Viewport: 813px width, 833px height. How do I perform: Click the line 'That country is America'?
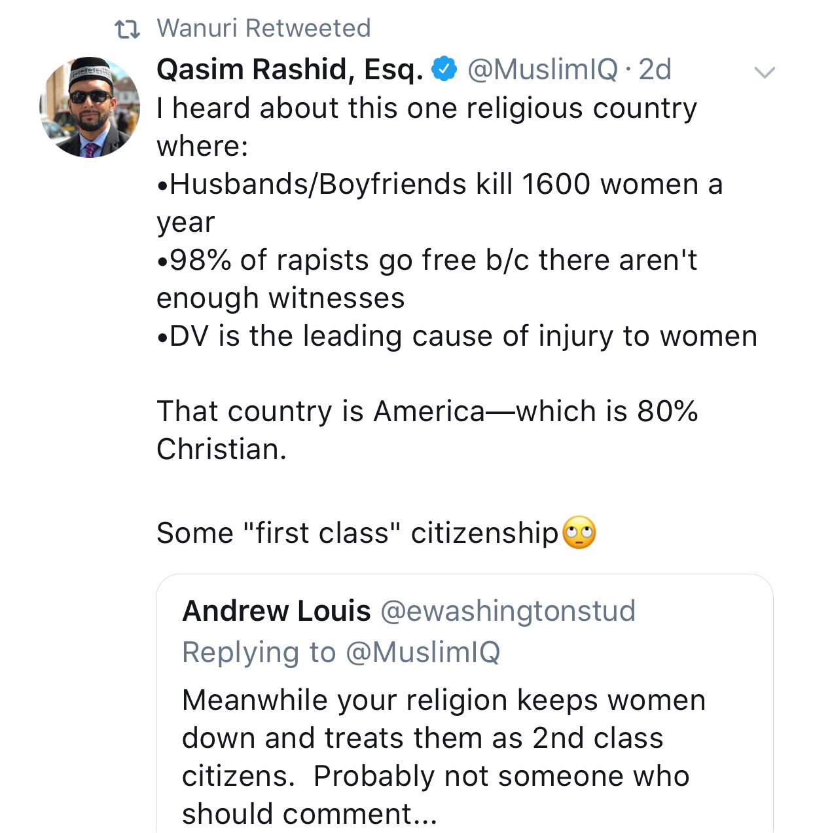pyautogui.click(x=427, y=411)
